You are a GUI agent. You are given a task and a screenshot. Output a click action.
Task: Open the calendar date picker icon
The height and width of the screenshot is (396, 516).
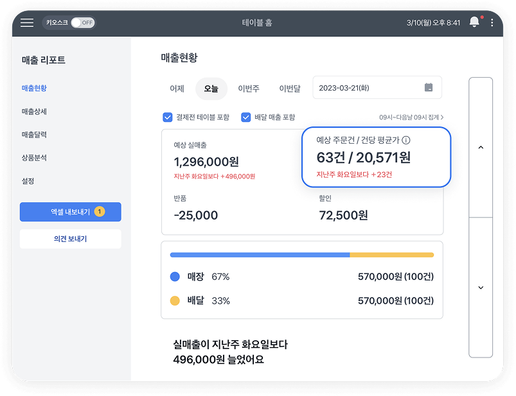coord(429,88)
